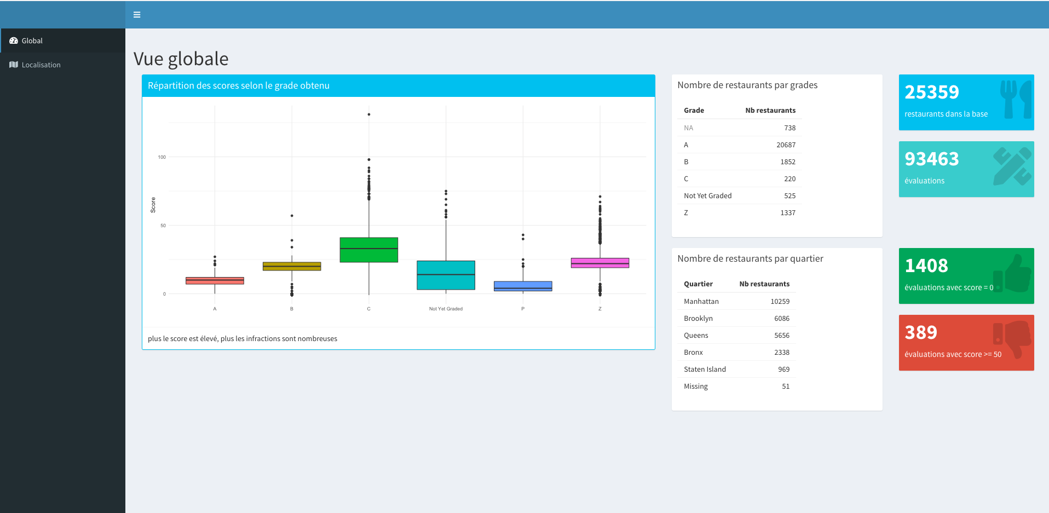Click the blue box for grade P in boxplot
The image size is (1049, 513).
[x=523, y=286]
